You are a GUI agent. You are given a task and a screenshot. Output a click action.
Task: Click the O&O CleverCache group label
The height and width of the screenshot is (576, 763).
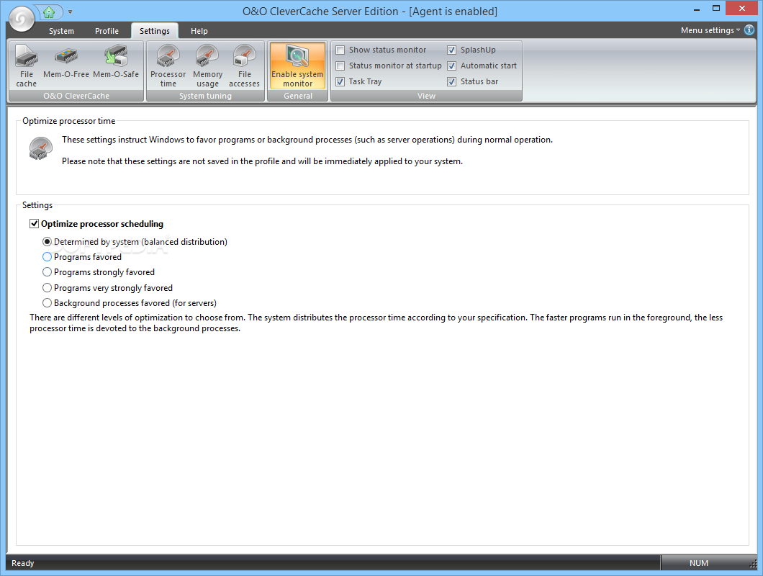76,96
